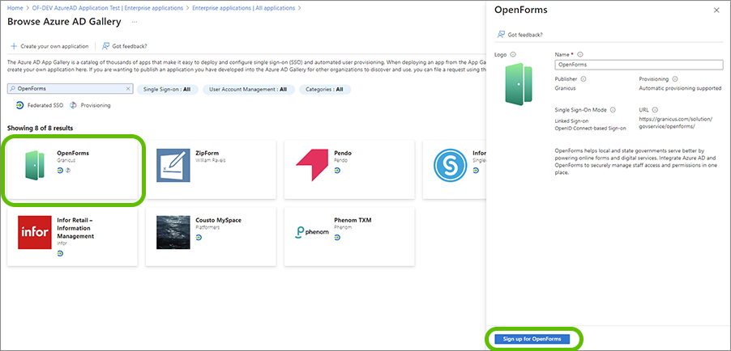Click Sign up for OpenForms button
Screen dimensions: 731x351
click(x=532, y=339)
